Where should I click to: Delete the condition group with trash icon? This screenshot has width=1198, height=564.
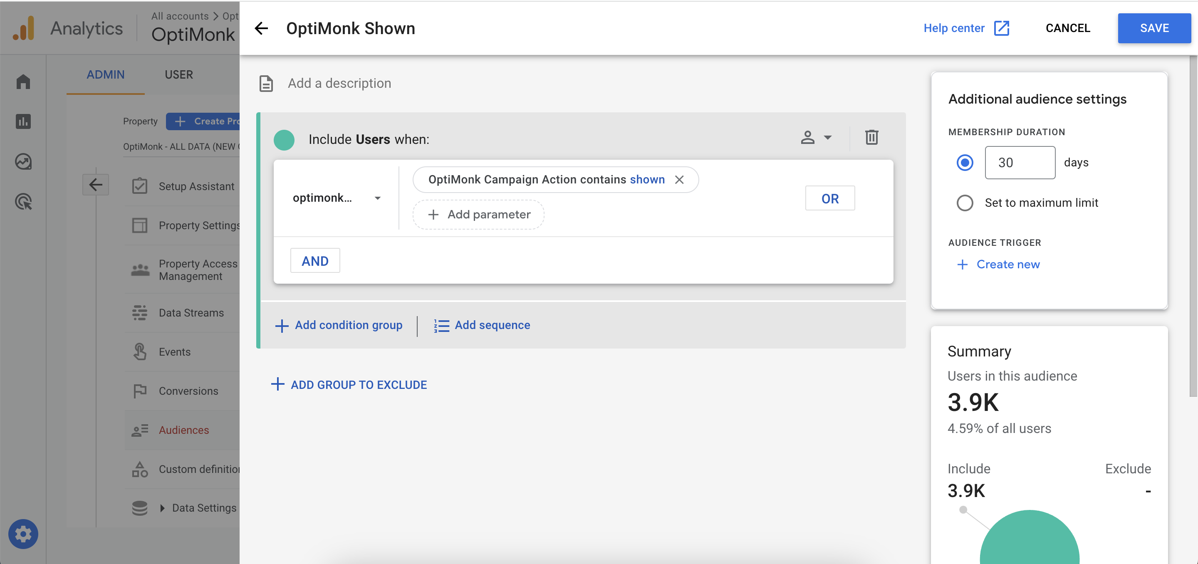pos(871,138)
